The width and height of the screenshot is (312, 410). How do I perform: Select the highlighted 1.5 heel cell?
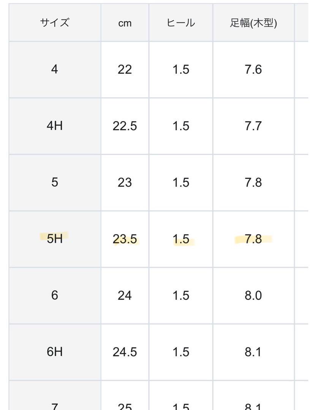click(x=181, y=239)
